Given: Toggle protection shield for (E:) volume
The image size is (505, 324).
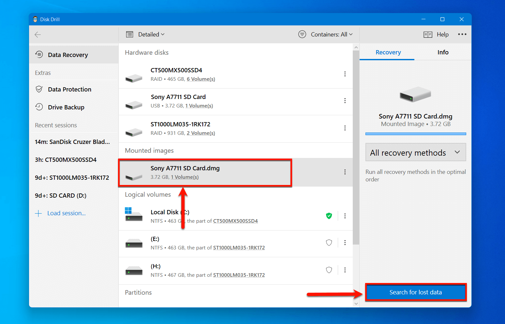Looking at the screenshot, I should click(x=329, y=243).
